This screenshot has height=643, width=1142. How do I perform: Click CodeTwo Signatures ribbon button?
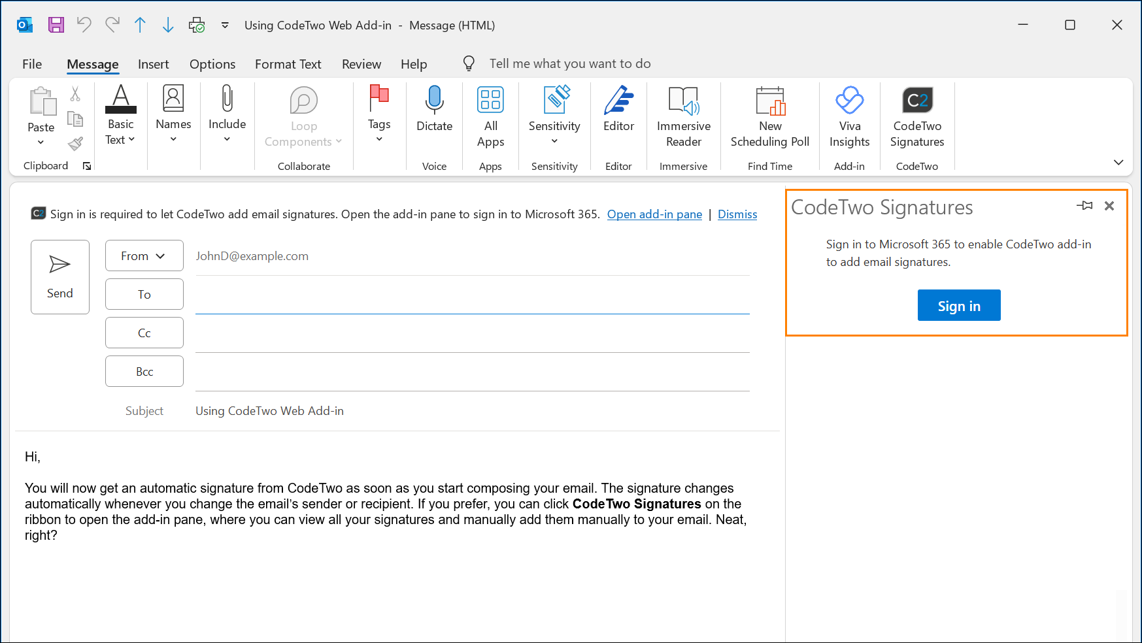click(x=917, y=118)
